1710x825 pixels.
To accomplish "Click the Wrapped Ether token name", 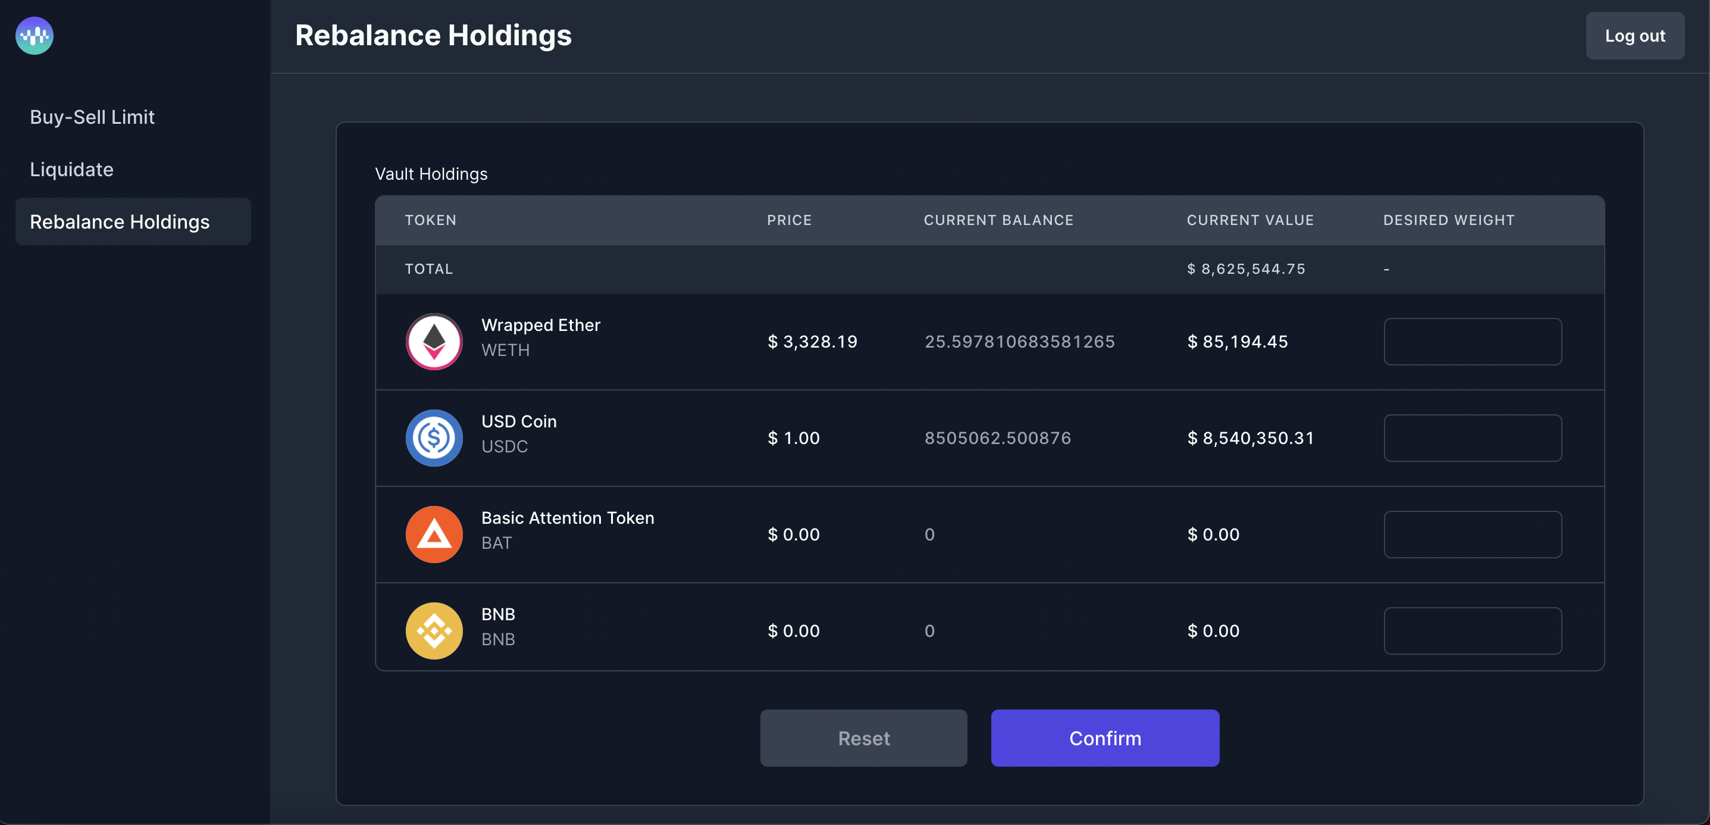I will (x=540, y=325).
